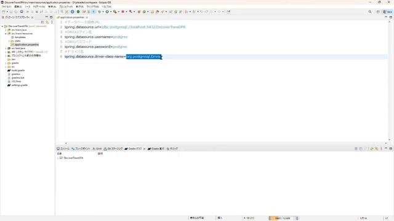Click the External Tools toolbar icon

(131, 12)
